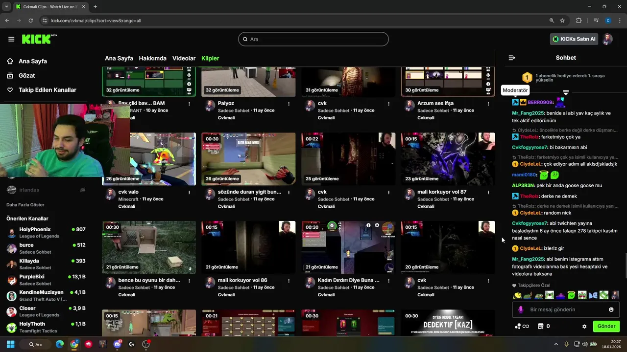Image resolution: width=627 pixels, height=352 pixels.
Task: Show hidden system tray icons
Action: click(556, 344)
